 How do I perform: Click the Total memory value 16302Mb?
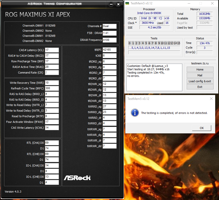pos(205,14)
